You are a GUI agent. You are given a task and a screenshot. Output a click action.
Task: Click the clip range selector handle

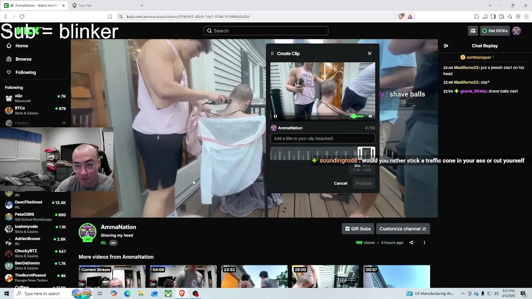[366, 154]
